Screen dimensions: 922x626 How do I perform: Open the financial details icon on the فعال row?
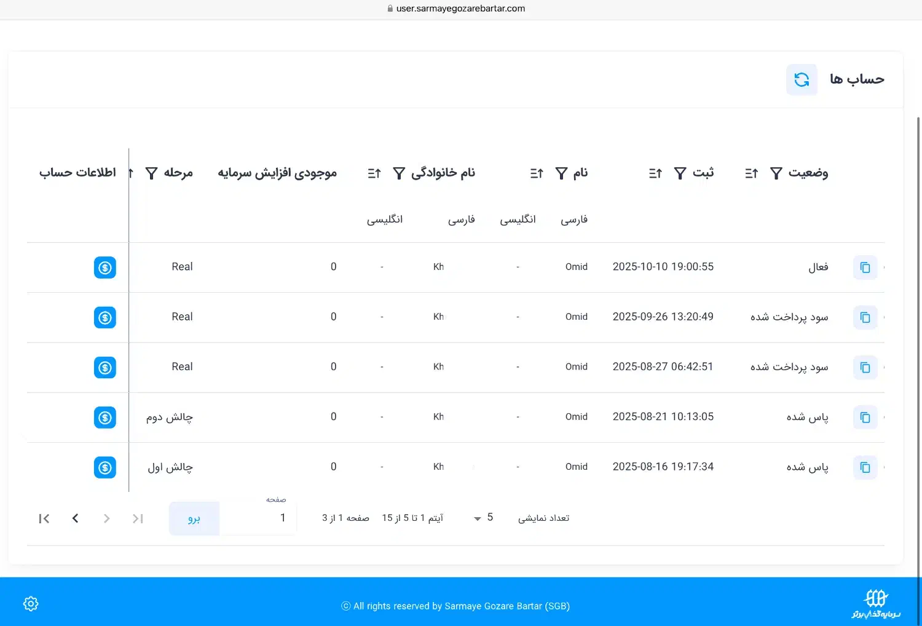[105, 267]
